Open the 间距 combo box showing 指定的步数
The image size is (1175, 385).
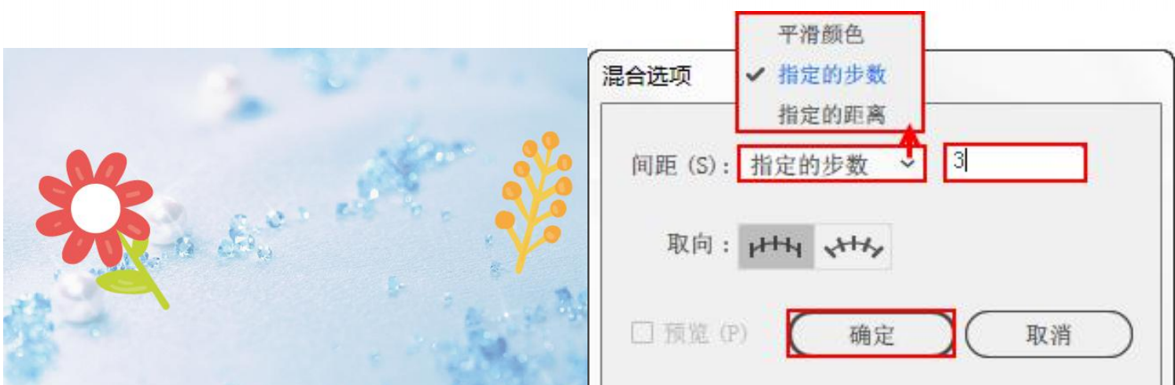point(831,164)
